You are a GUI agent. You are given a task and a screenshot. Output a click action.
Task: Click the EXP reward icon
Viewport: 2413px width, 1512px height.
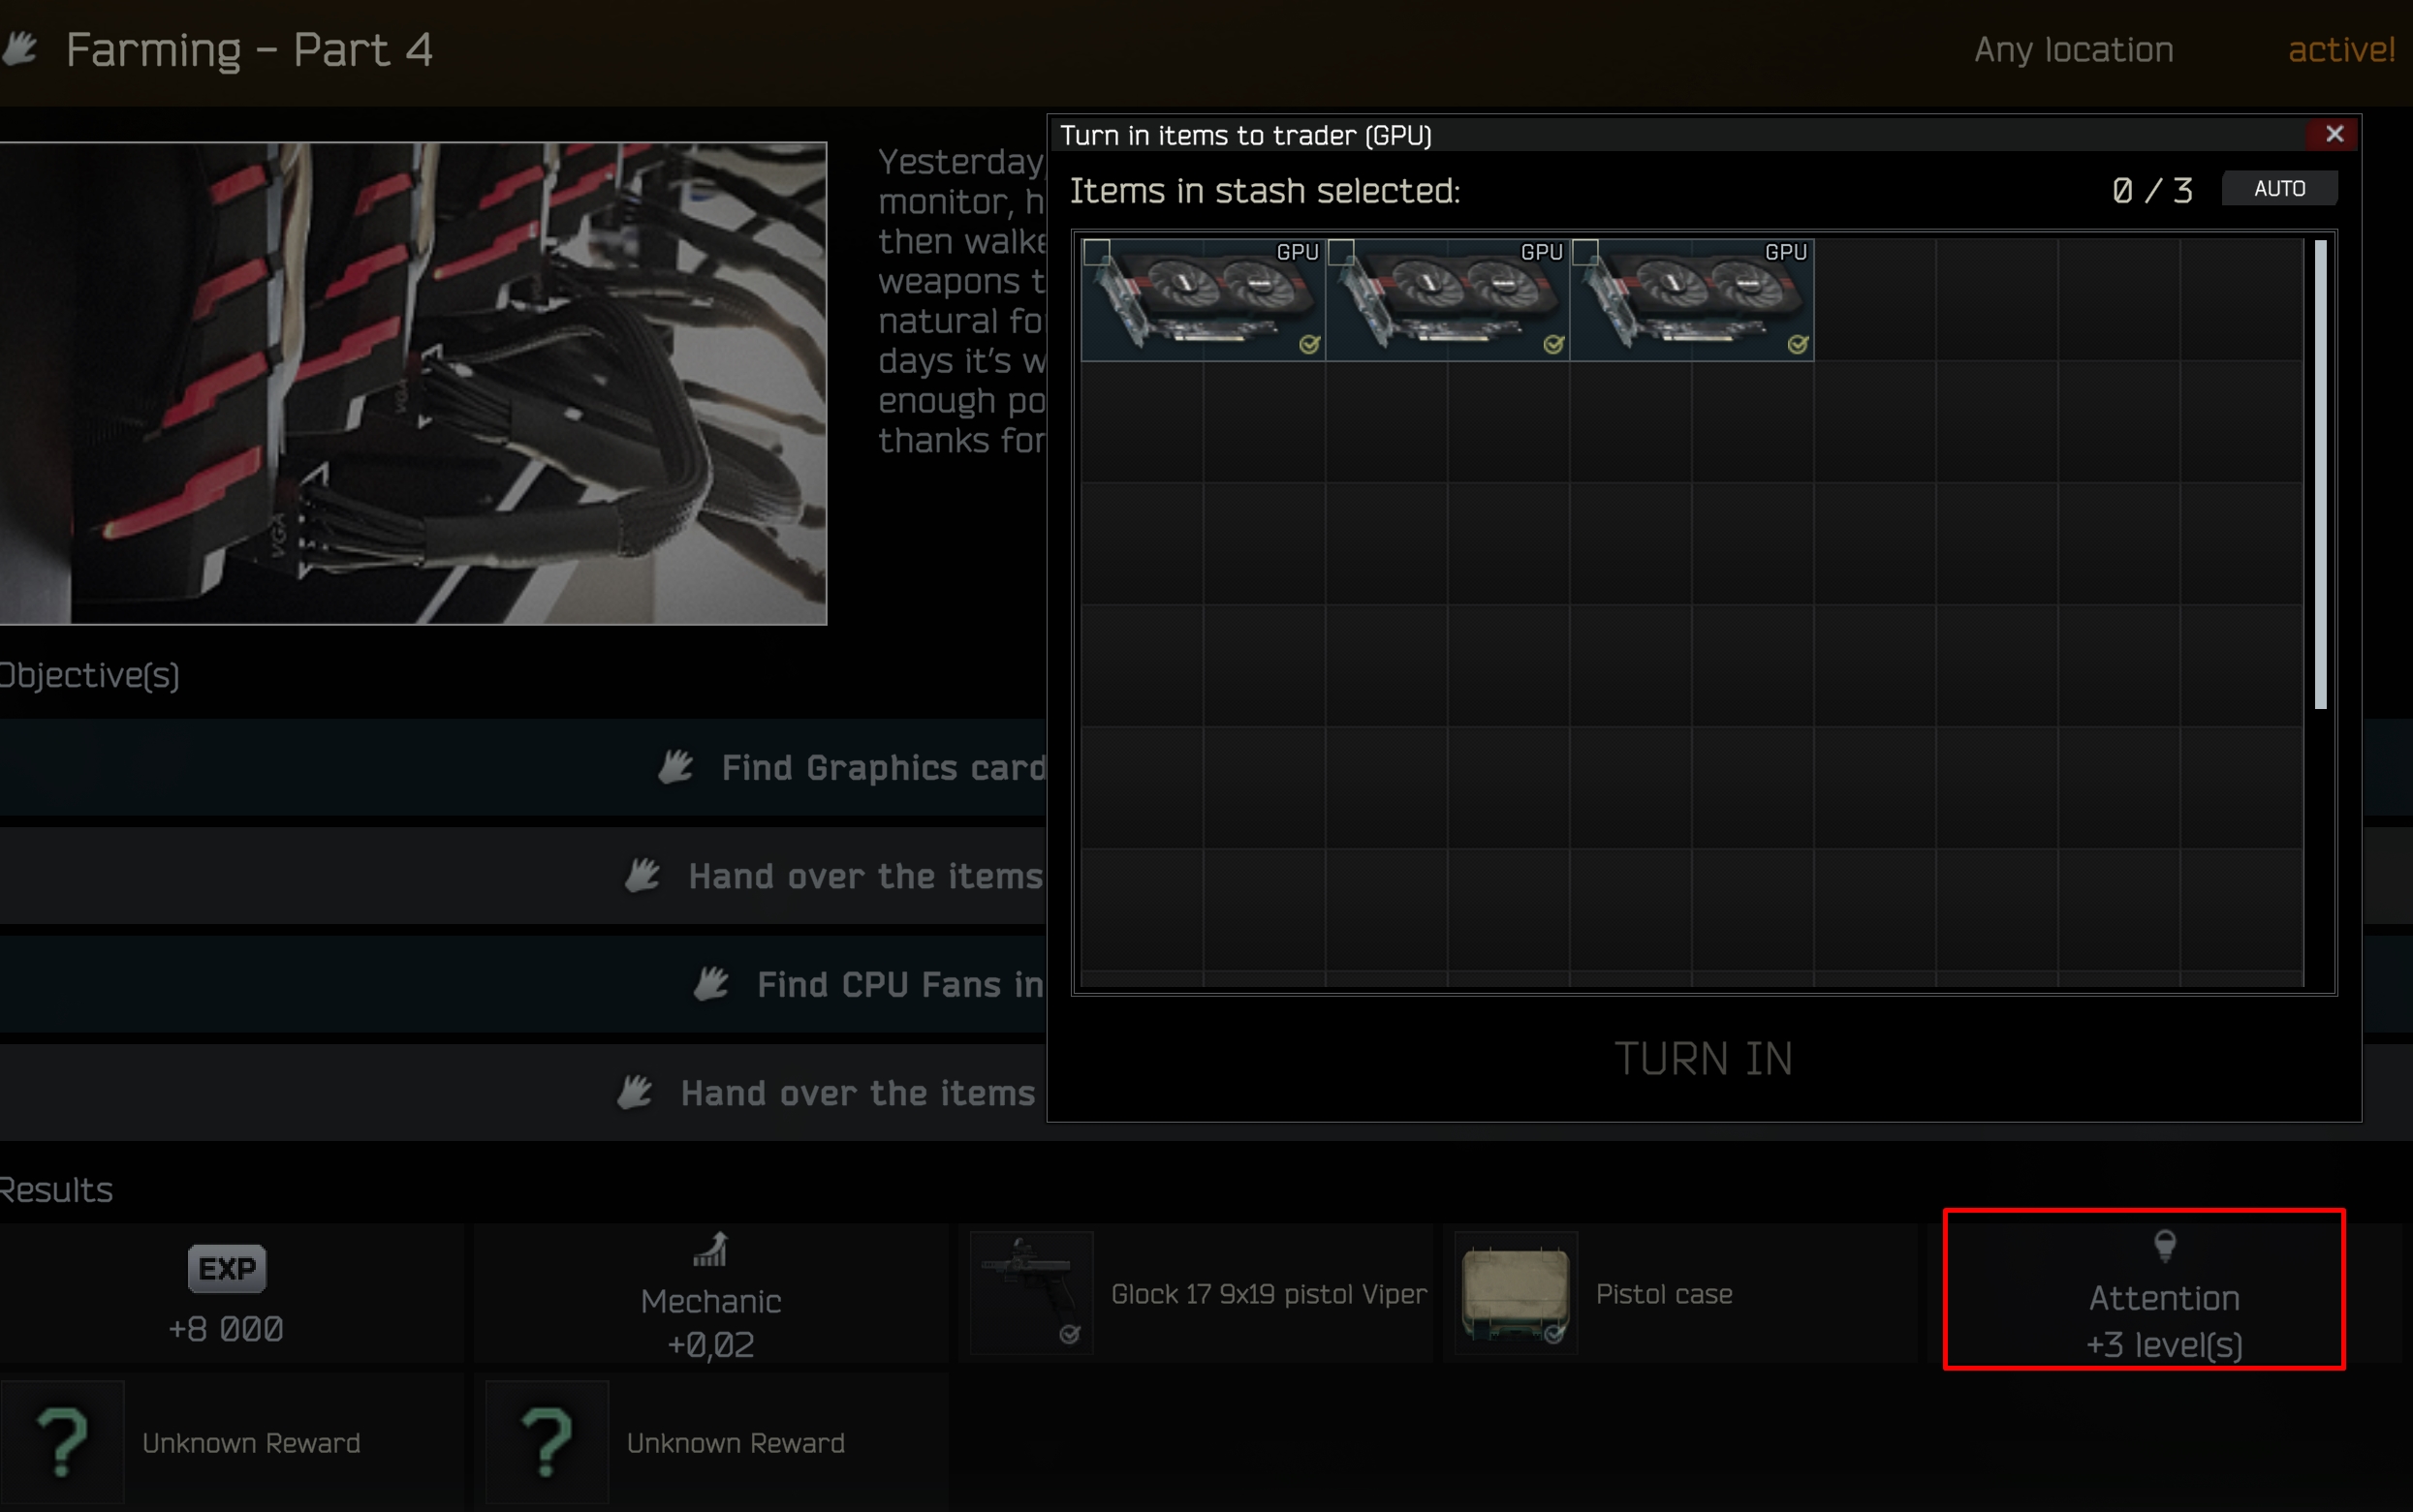click(227, 1268)
